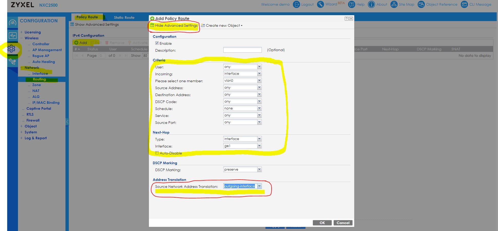
Task: Expand the Source Network Address Translation dropdown
Action: (259, 186)
